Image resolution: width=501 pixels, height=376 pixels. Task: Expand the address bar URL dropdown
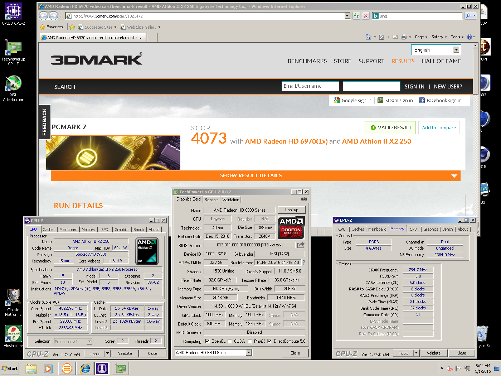347,16
